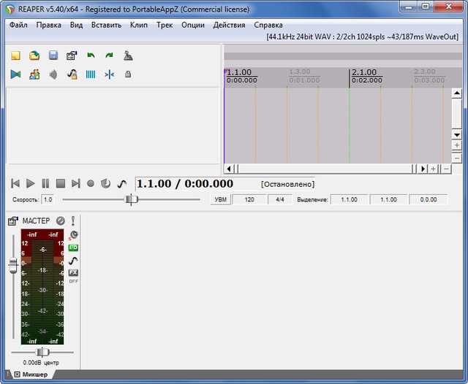468x384 pixels.
Task: Click the green redo arrow
Action: point(109,55)
